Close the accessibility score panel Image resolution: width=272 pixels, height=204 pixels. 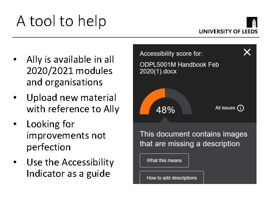(x=247, y=52)
